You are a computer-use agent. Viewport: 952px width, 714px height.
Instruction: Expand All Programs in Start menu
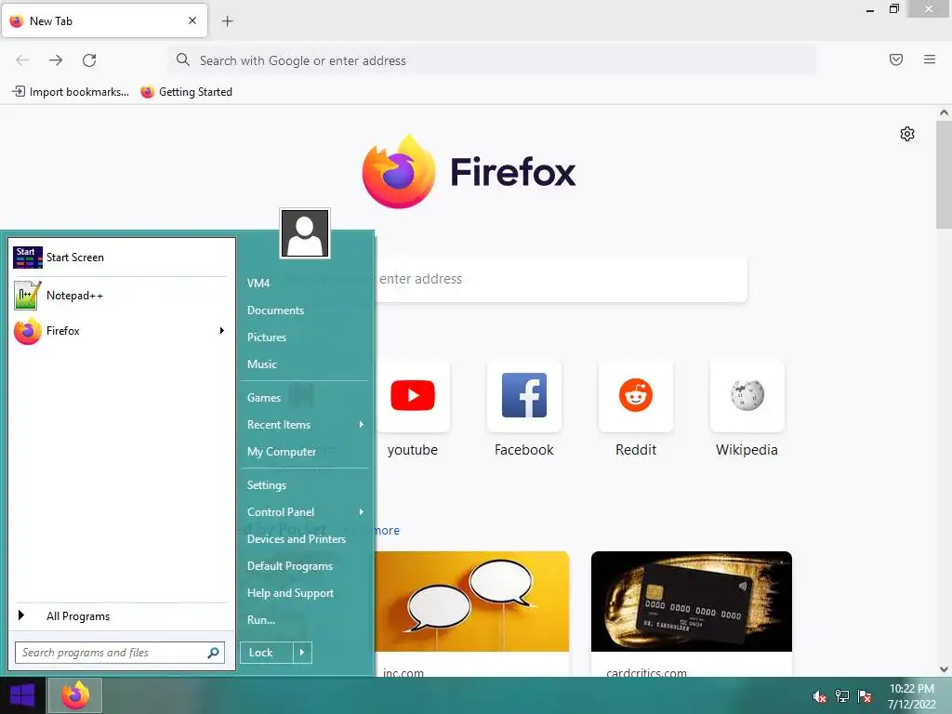pos(120,616)
